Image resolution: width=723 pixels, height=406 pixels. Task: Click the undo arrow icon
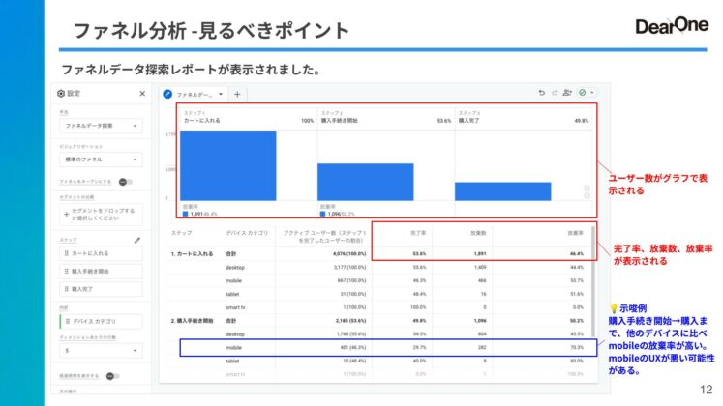pyautogui.click(x=542, y=93)
